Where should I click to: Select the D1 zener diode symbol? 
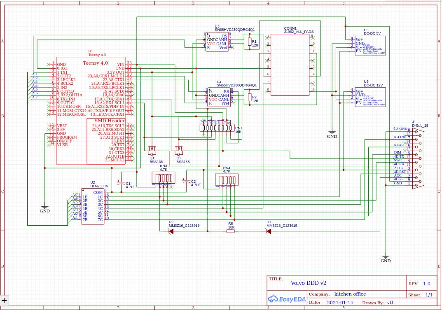tap(269, 231)
